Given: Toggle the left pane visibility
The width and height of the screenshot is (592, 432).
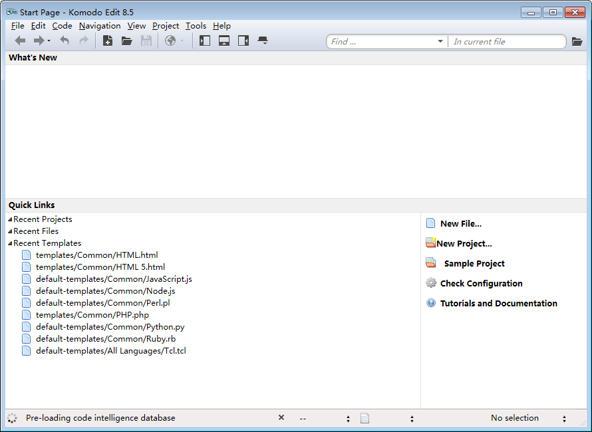Looking at the screenshot, I should point(205,41).
